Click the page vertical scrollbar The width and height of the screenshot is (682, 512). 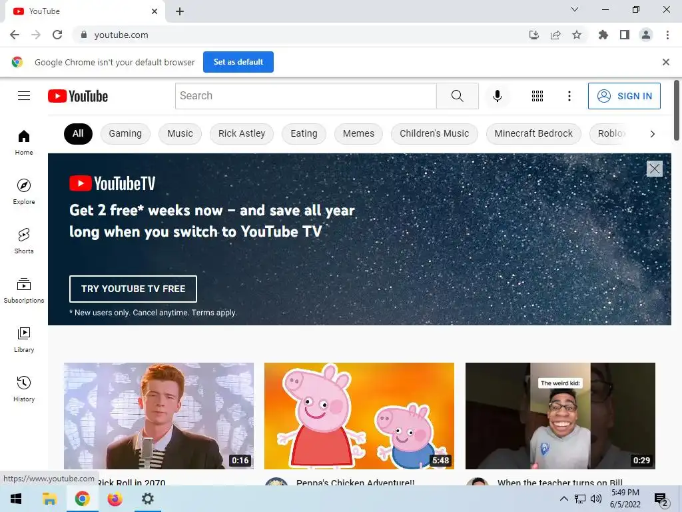pos(677,110)
